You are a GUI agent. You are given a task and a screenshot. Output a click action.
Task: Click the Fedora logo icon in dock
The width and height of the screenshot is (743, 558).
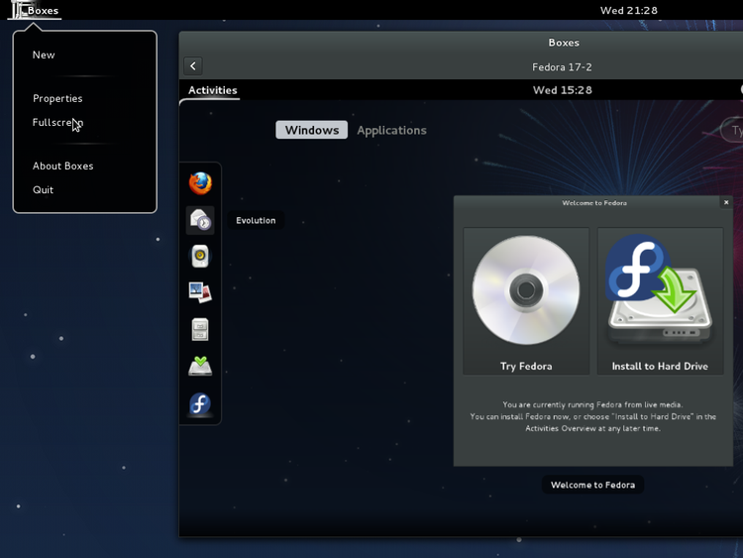(x=200, y=403)
